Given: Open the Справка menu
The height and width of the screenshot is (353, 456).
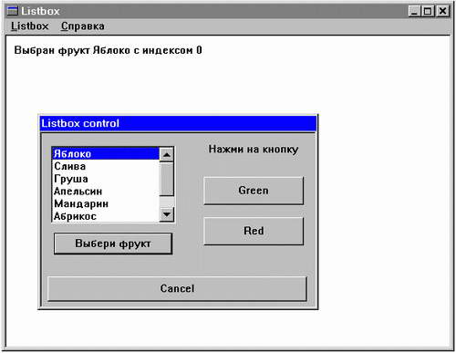Looking at the screenshot, I should [x=83, y=26].
